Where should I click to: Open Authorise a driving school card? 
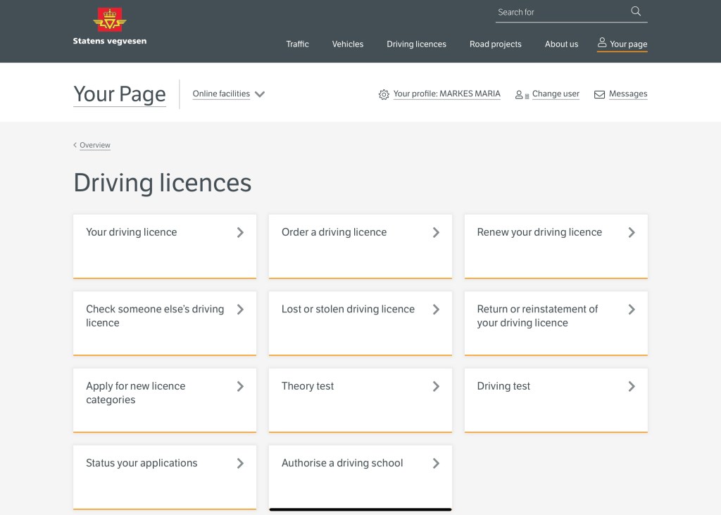coord(360,476)
